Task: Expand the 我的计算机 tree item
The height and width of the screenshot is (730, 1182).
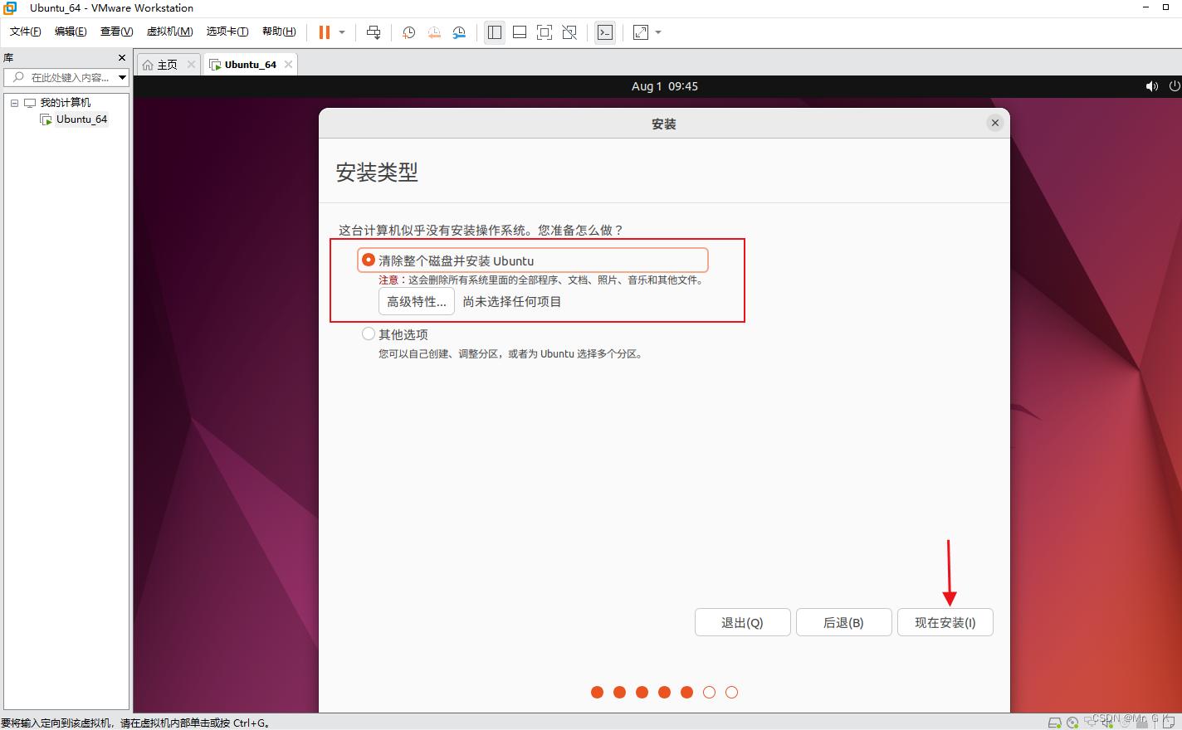Action: [13, 102]
